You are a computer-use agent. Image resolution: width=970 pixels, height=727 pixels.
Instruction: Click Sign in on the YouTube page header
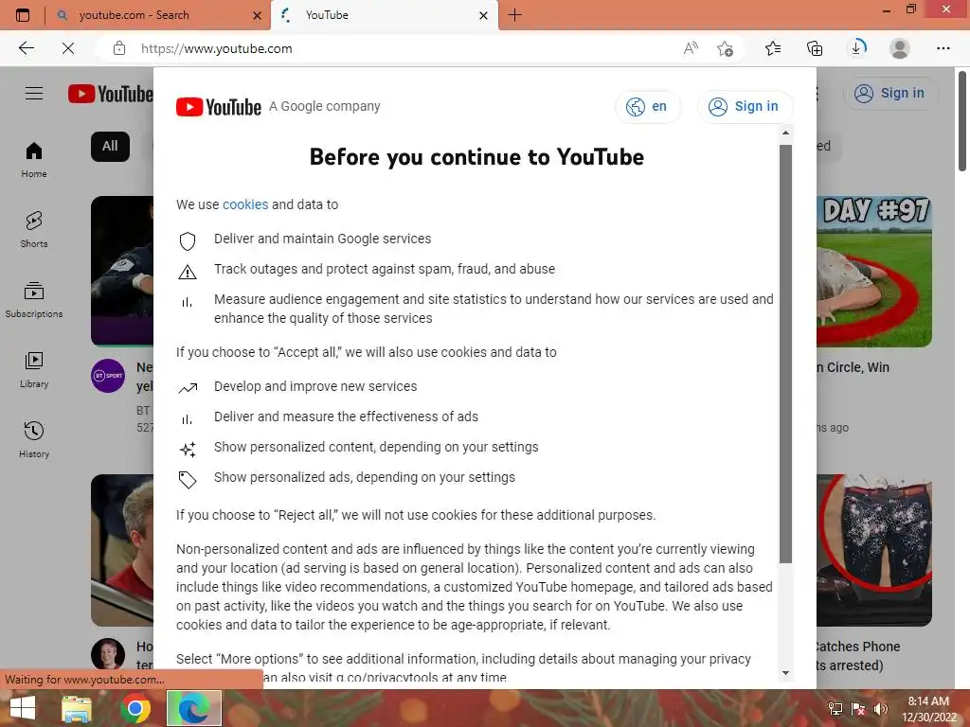[x=890, y=94]
